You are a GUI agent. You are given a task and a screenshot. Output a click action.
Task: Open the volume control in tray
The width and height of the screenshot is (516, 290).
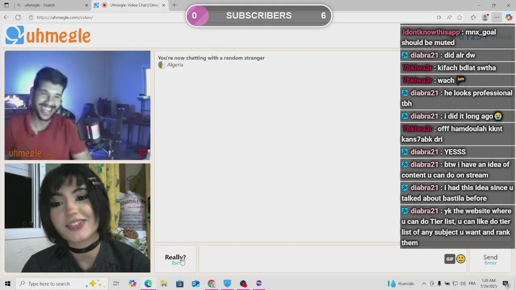pyautogui.click(x=463, y=284)
